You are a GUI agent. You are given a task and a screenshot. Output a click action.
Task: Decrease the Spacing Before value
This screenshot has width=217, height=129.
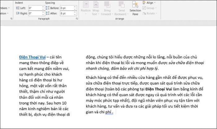pos(75,9)
